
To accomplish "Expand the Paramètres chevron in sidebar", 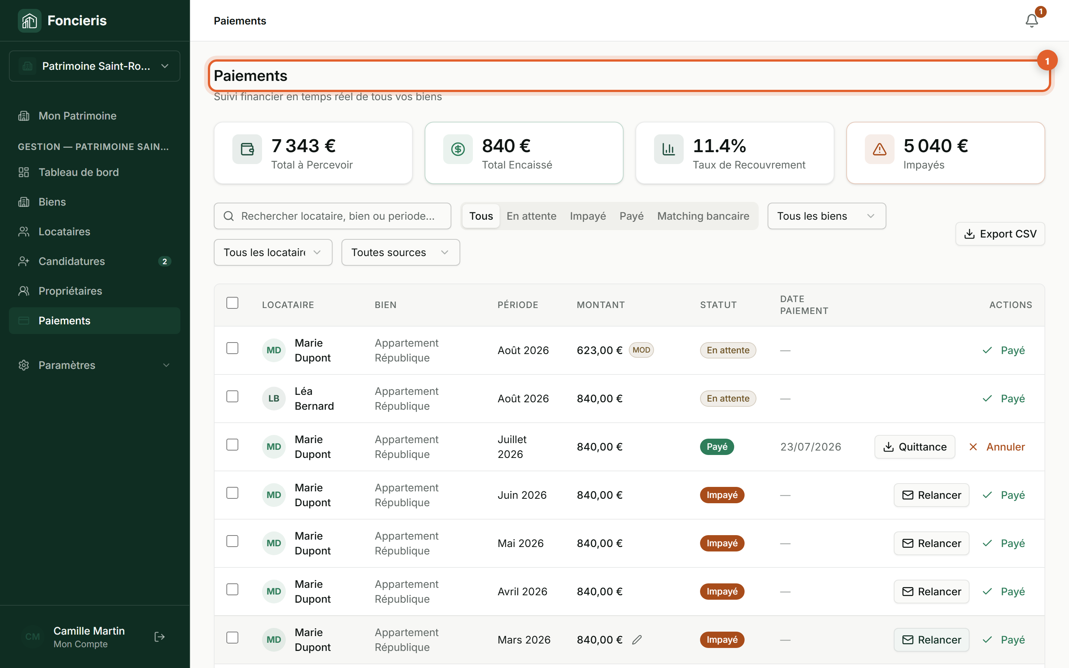I will pos(166,365).
